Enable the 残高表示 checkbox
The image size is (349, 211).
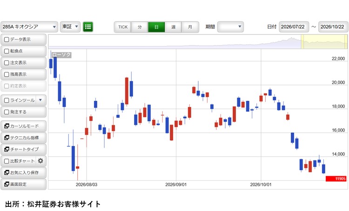coord(7,74)
